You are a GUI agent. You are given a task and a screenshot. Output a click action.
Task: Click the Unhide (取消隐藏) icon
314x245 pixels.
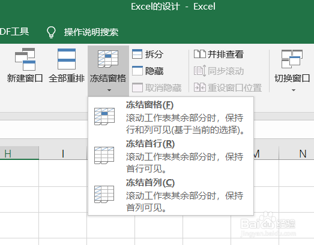[137, 87]
